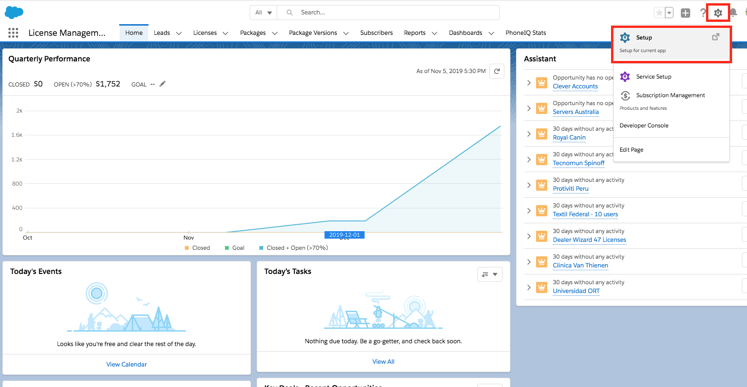
Task: Expand the Protiviti Peru assistant item
Action: coord(529,185)
